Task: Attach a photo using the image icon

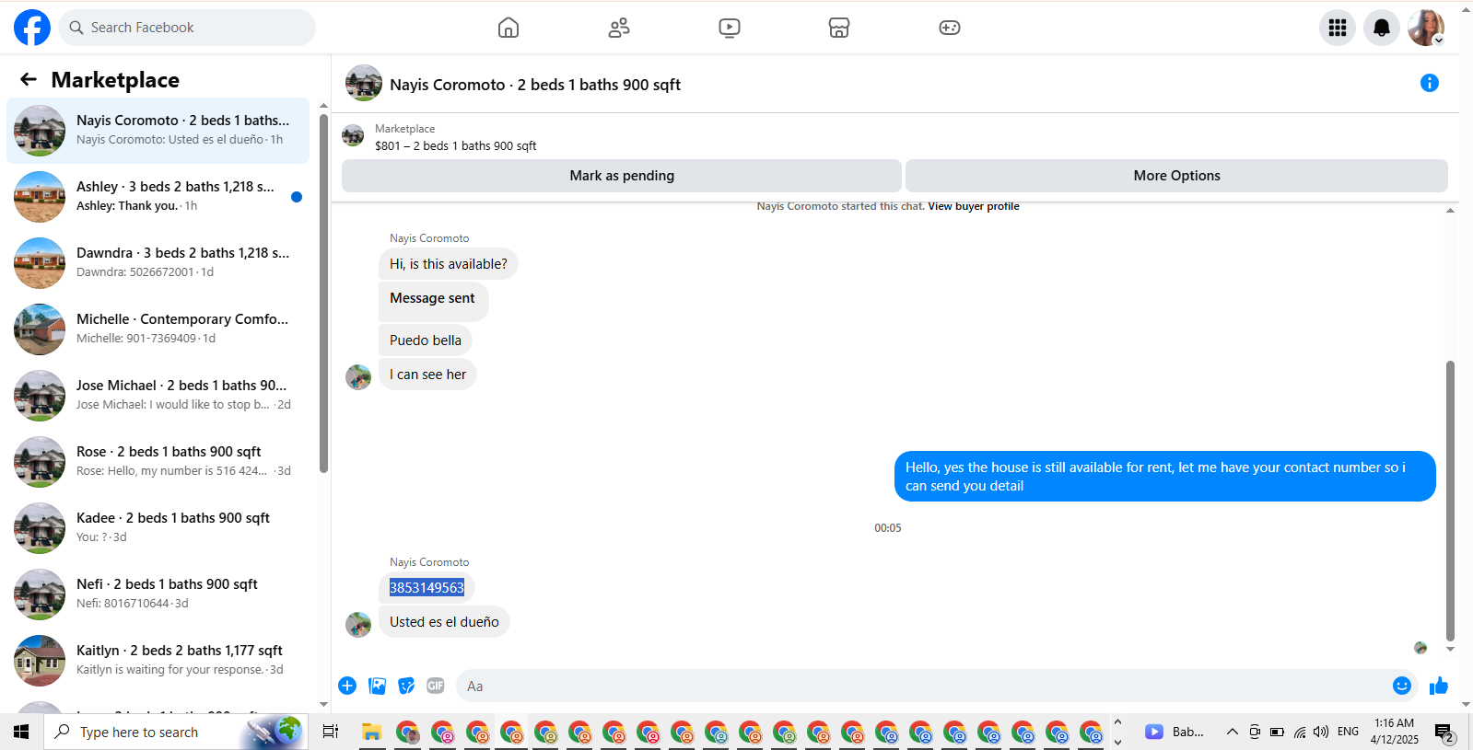Action: [377, 686]
